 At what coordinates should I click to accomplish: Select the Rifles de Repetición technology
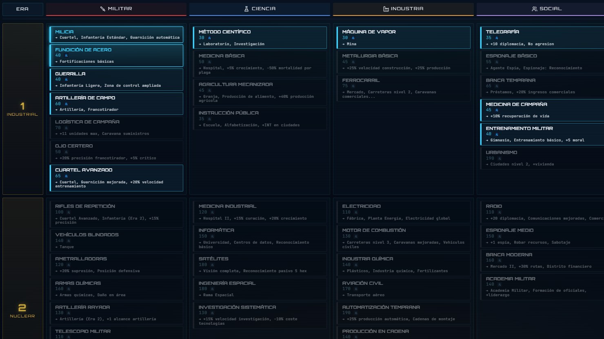pos(116,214)
